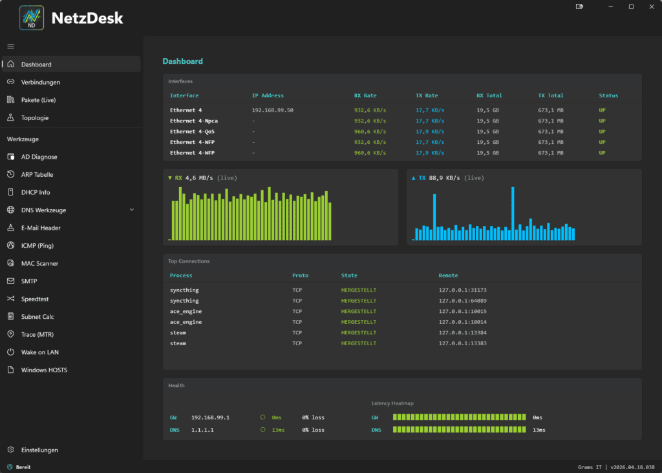This screenshot has width=662, height=473.
Task: Select the Windows HOSTS entry
Action: point(44,370)
